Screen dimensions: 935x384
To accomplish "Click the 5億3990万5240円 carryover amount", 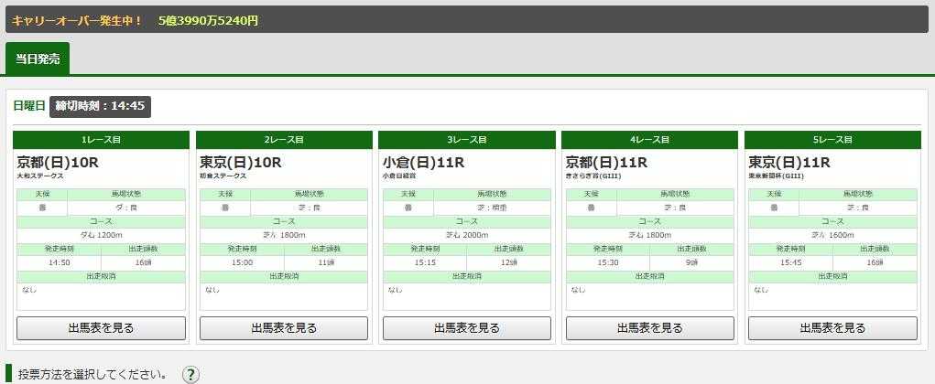I will point(208,19).
